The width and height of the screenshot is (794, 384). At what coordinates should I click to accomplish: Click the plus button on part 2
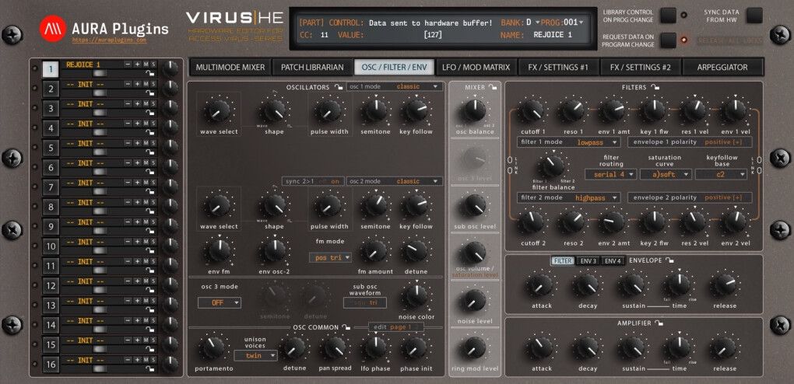click(137, 84)
